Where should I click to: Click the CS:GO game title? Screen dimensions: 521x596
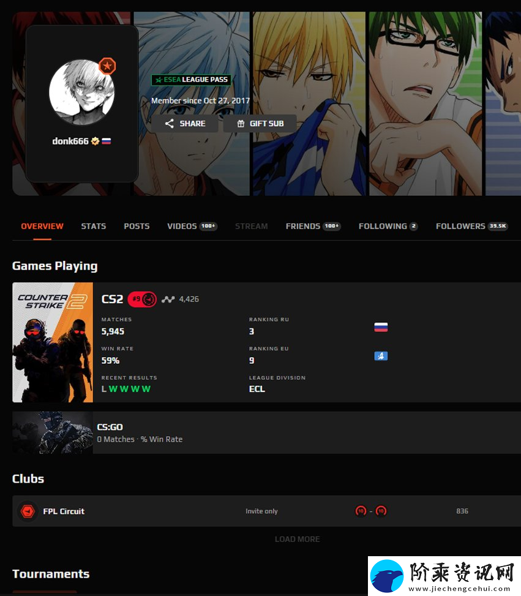[110, 427]
